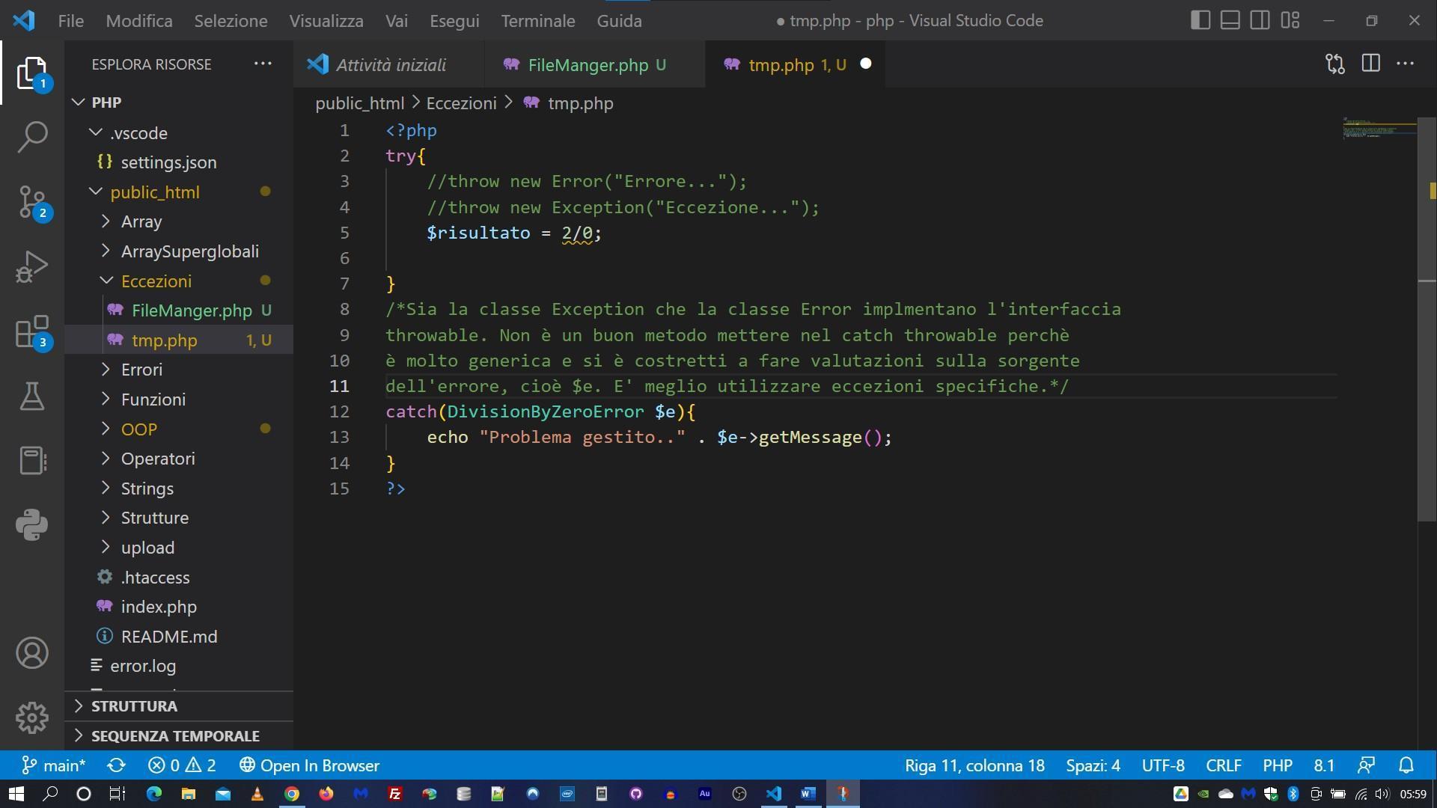Toggle secondary sidebar layout icon
This screenshot has height=808, width=1437.
1260,20
